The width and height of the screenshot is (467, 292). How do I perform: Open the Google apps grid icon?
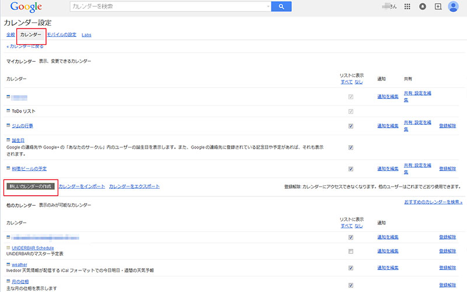[407, 6]
